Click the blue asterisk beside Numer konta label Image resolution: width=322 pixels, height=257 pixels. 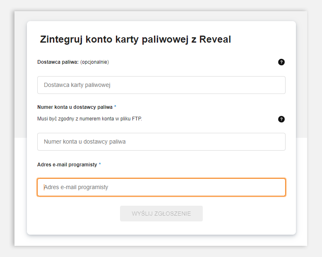[115, 106]
